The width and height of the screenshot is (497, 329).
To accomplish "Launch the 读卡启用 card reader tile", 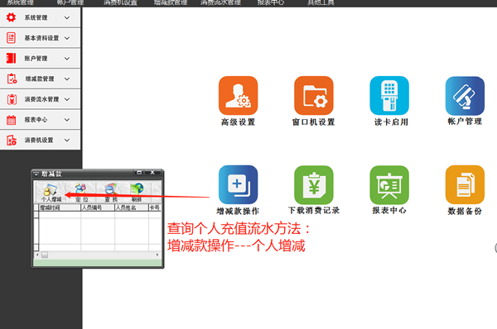I will pos(389,95).
